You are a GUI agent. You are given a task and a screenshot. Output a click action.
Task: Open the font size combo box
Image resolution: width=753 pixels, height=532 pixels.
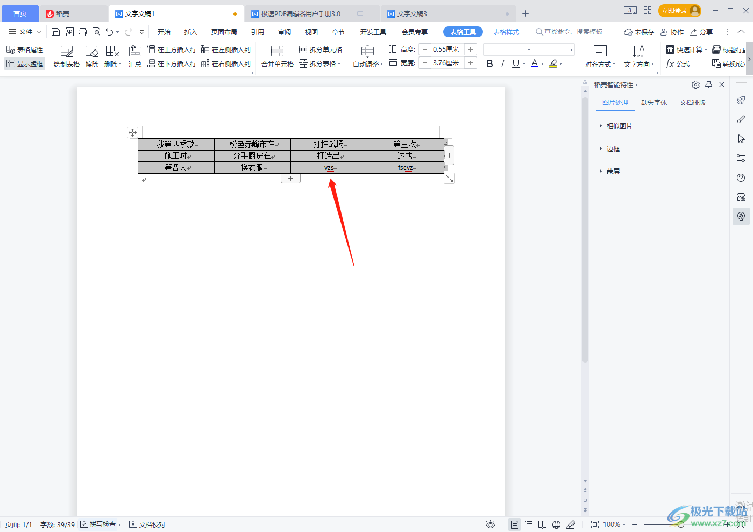pyautogui.click(x=554, y=49)
